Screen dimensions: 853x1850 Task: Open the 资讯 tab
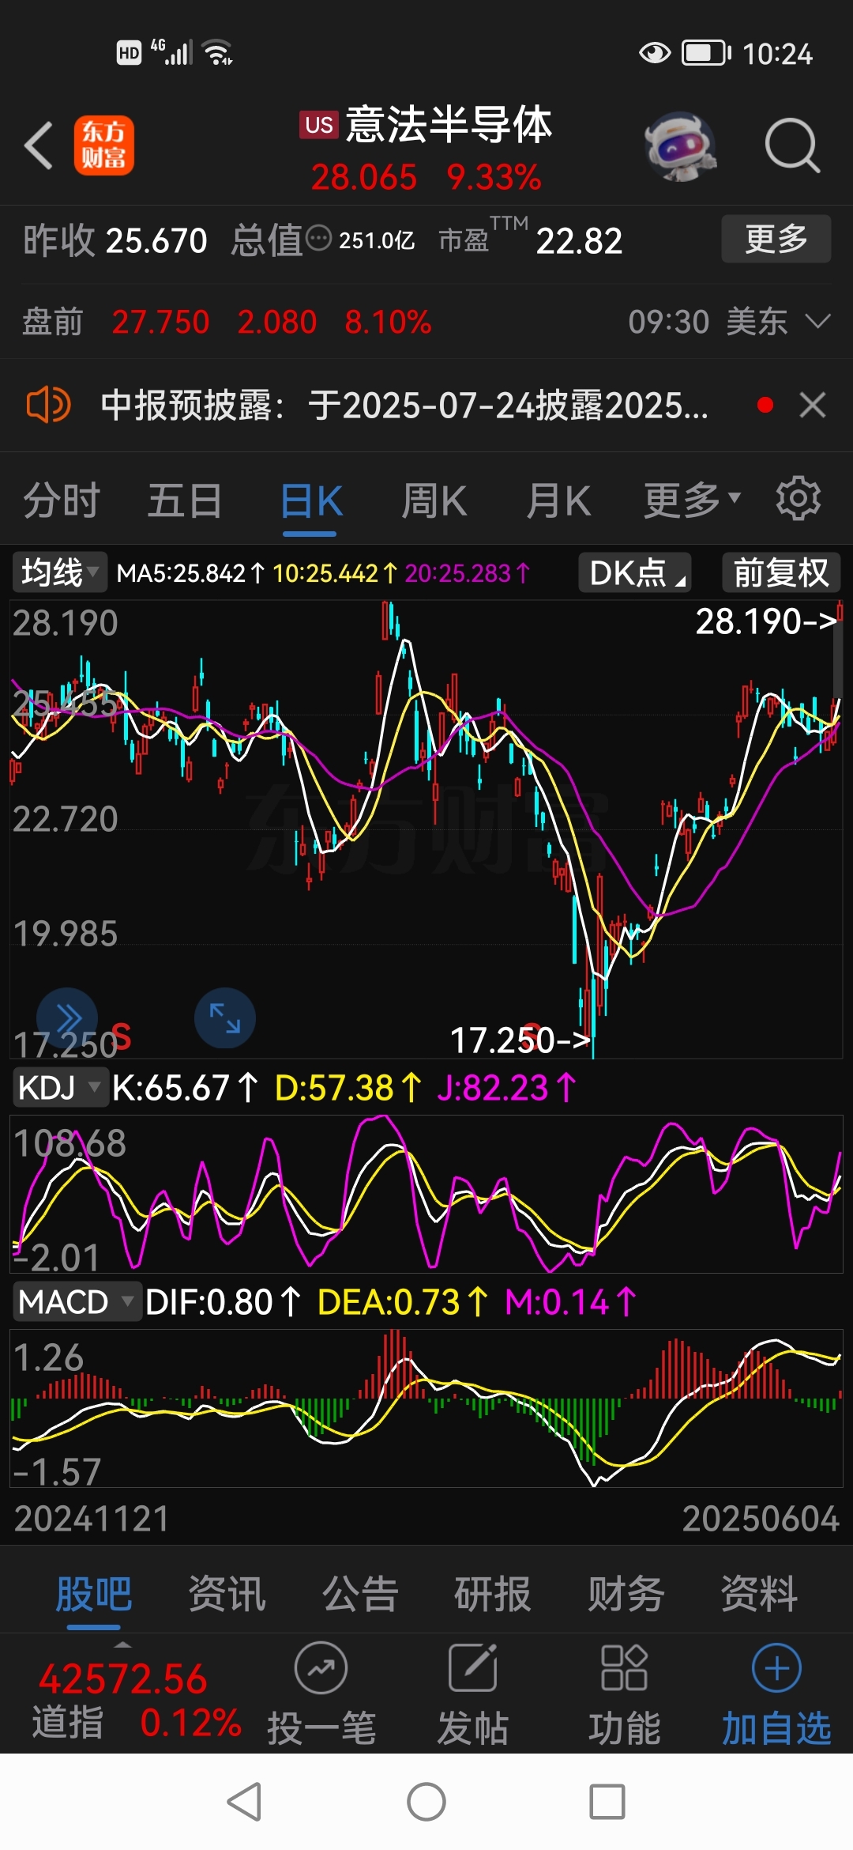click(x=227, y=1594)
